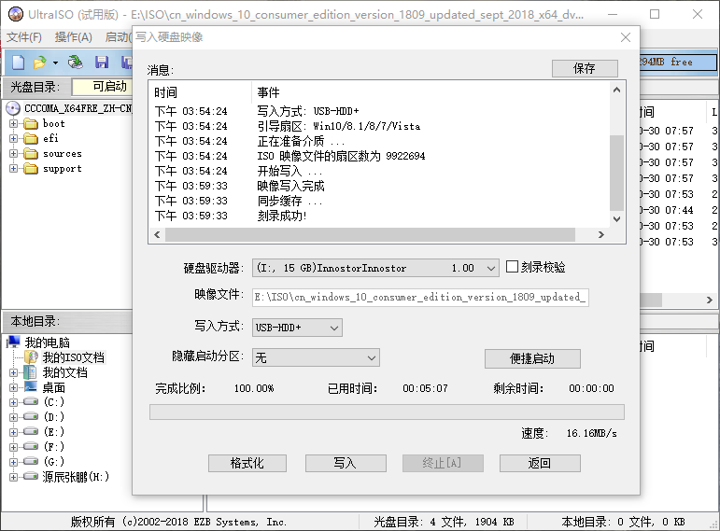The image size is (720, 531).
Task: Expand the 我的文档 node
Action: pos(13,372)
